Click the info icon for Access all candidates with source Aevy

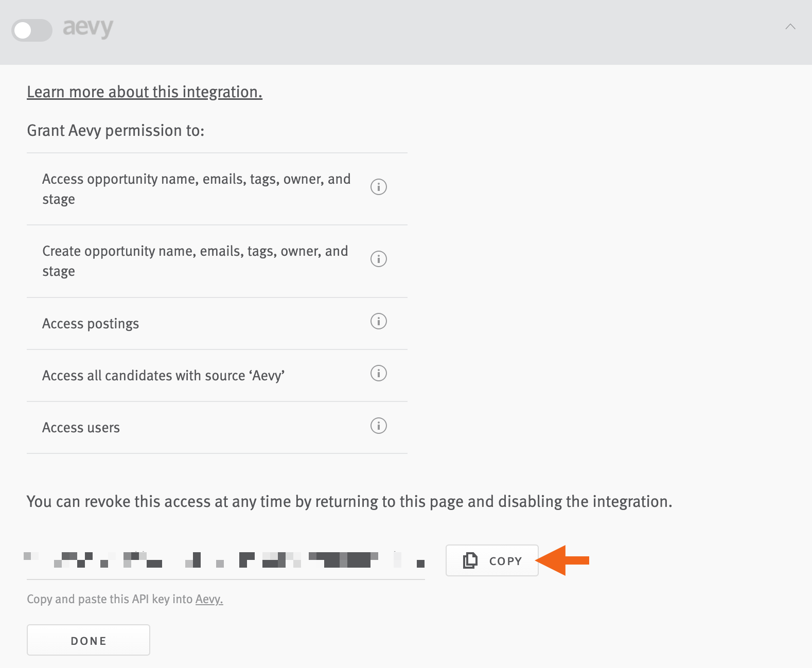[x=378, y=374]
